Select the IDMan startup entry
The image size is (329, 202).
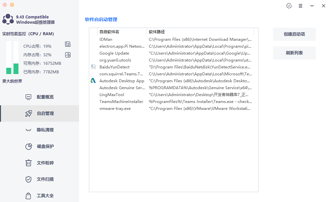[106, 39]
